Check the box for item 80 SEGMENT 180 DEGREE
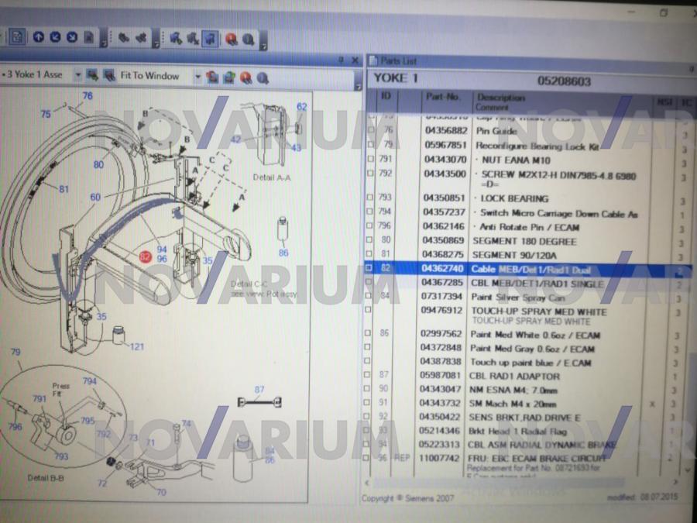Viewport: 697px width, 523px height. click(370, 241)
